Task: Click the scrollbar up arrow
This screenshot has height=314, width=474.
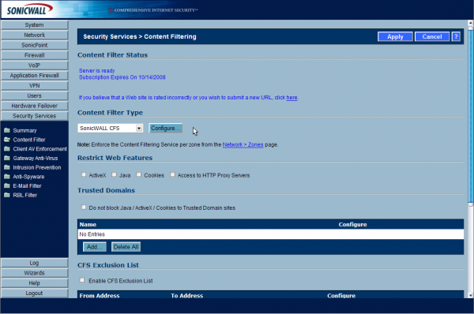Action: pyautogui.click(x=470, y=23)
